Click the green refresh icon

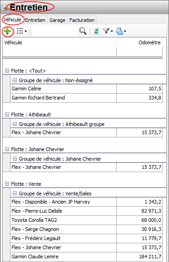tap(97, 31)
